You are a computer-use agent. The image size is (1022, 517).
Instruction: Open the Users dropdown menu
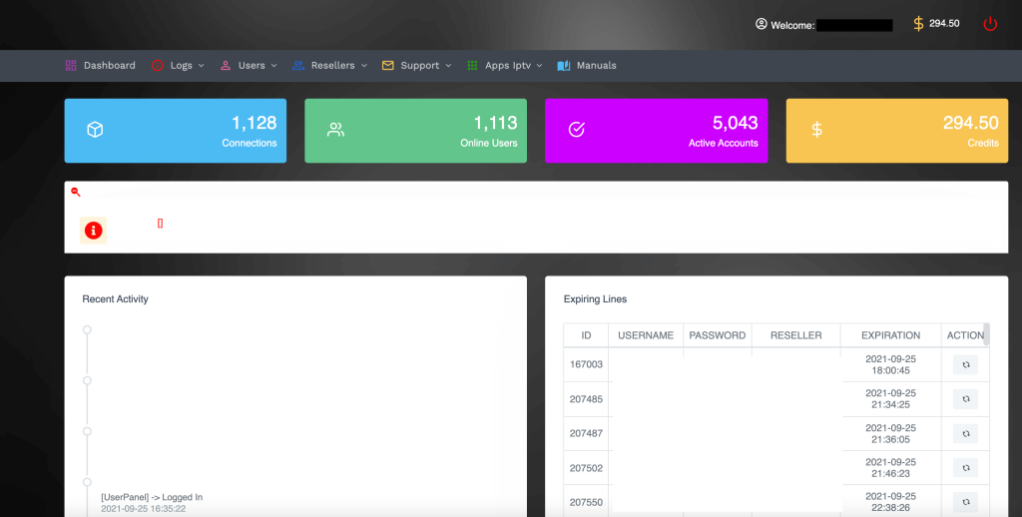[247, 66]
